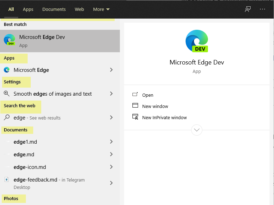
Task: Select Microsoft Edge Dev best match result
Action: click(x=60, y=41)
